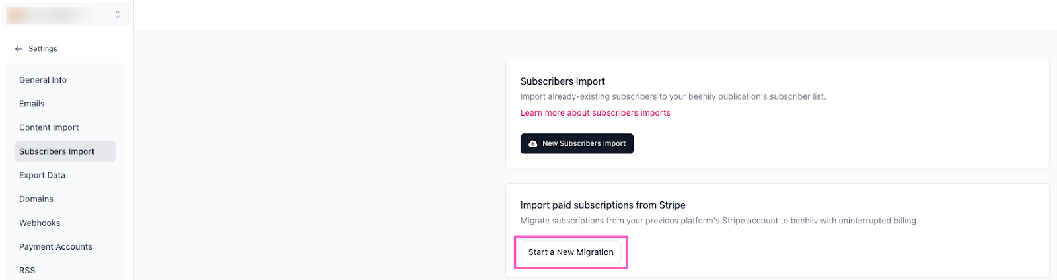Open Export Data section
This screenshot has width=1057, height=280.
(42, 175)
